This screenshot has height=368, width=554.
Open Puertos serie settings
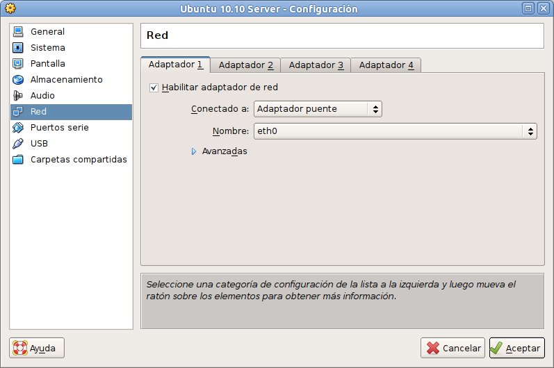tap(71, 127)
